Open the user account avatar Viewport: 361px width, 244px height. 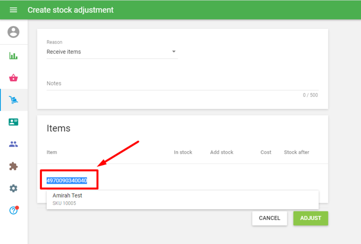pos(14,32)
